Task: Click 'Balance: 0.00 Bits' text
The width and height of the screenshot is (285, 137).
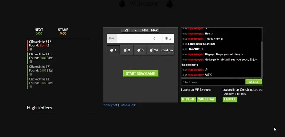Action: (234, 94)
